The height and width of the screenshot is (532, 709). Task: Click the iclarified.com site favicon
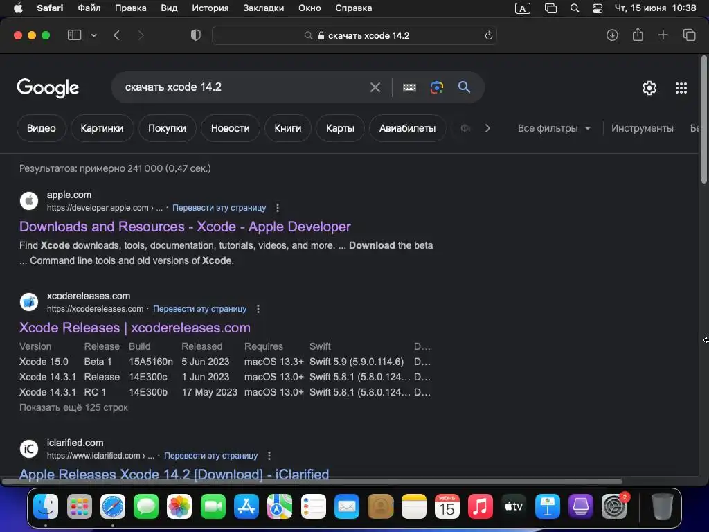(x=29, y=449)
